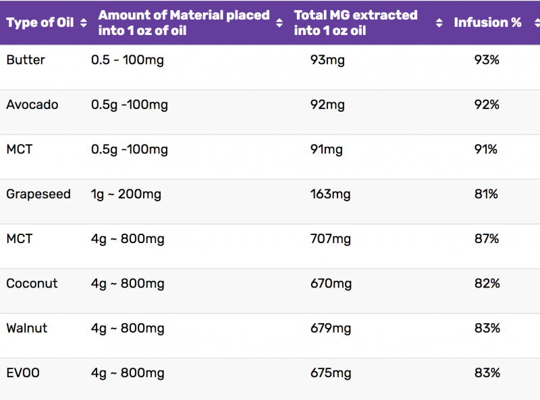Viewport: 540px width, 400px height.
Task: Click the 81% infusion percentage
Action: tap(486, 194)
